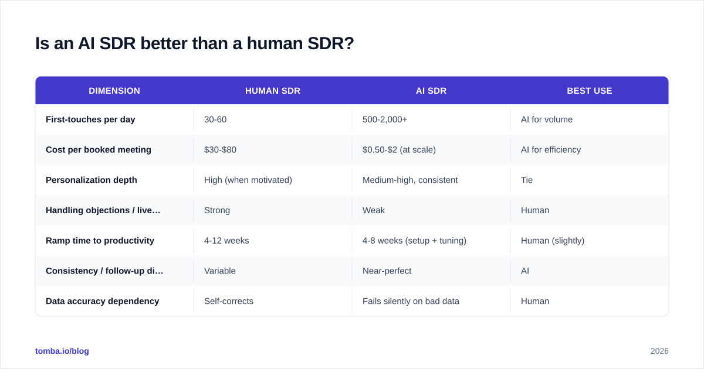Click the 'Variable' cell

point(220,271)
